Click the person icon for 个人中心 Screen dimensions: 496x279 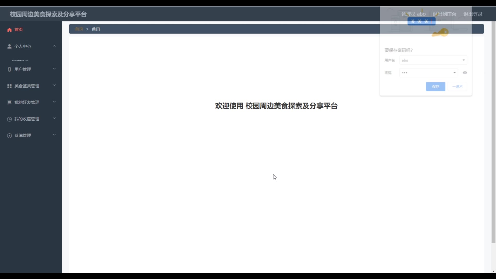(10, 47)
